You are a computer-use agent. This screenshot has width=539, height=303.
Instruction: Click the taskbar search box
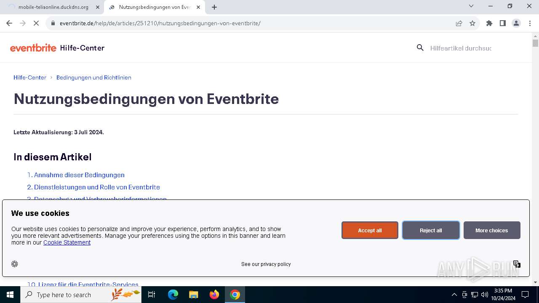(x=81, y=295)
